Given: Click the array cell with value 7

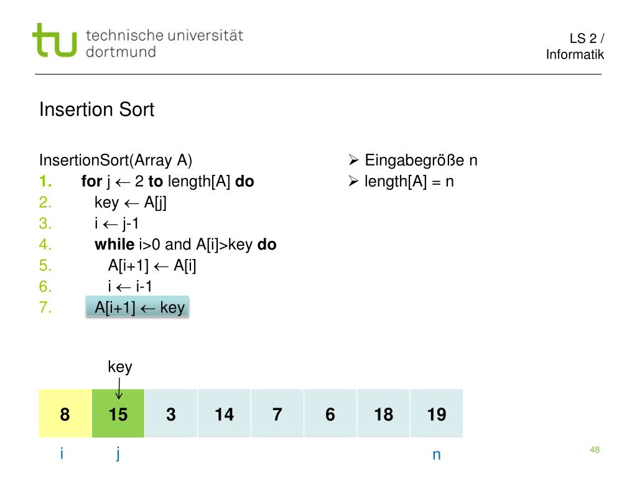Looking at the screenshot, I should pos(277,413).
